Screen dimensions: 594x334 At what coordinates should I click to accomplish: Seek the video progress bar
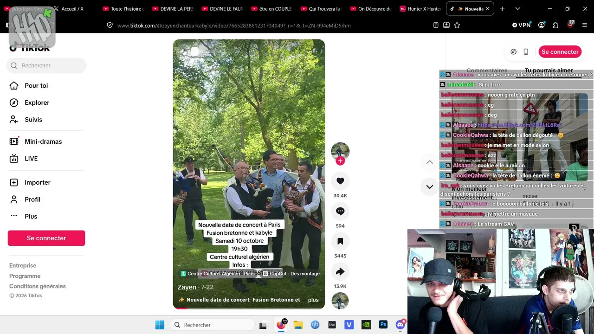click(249, 308)
